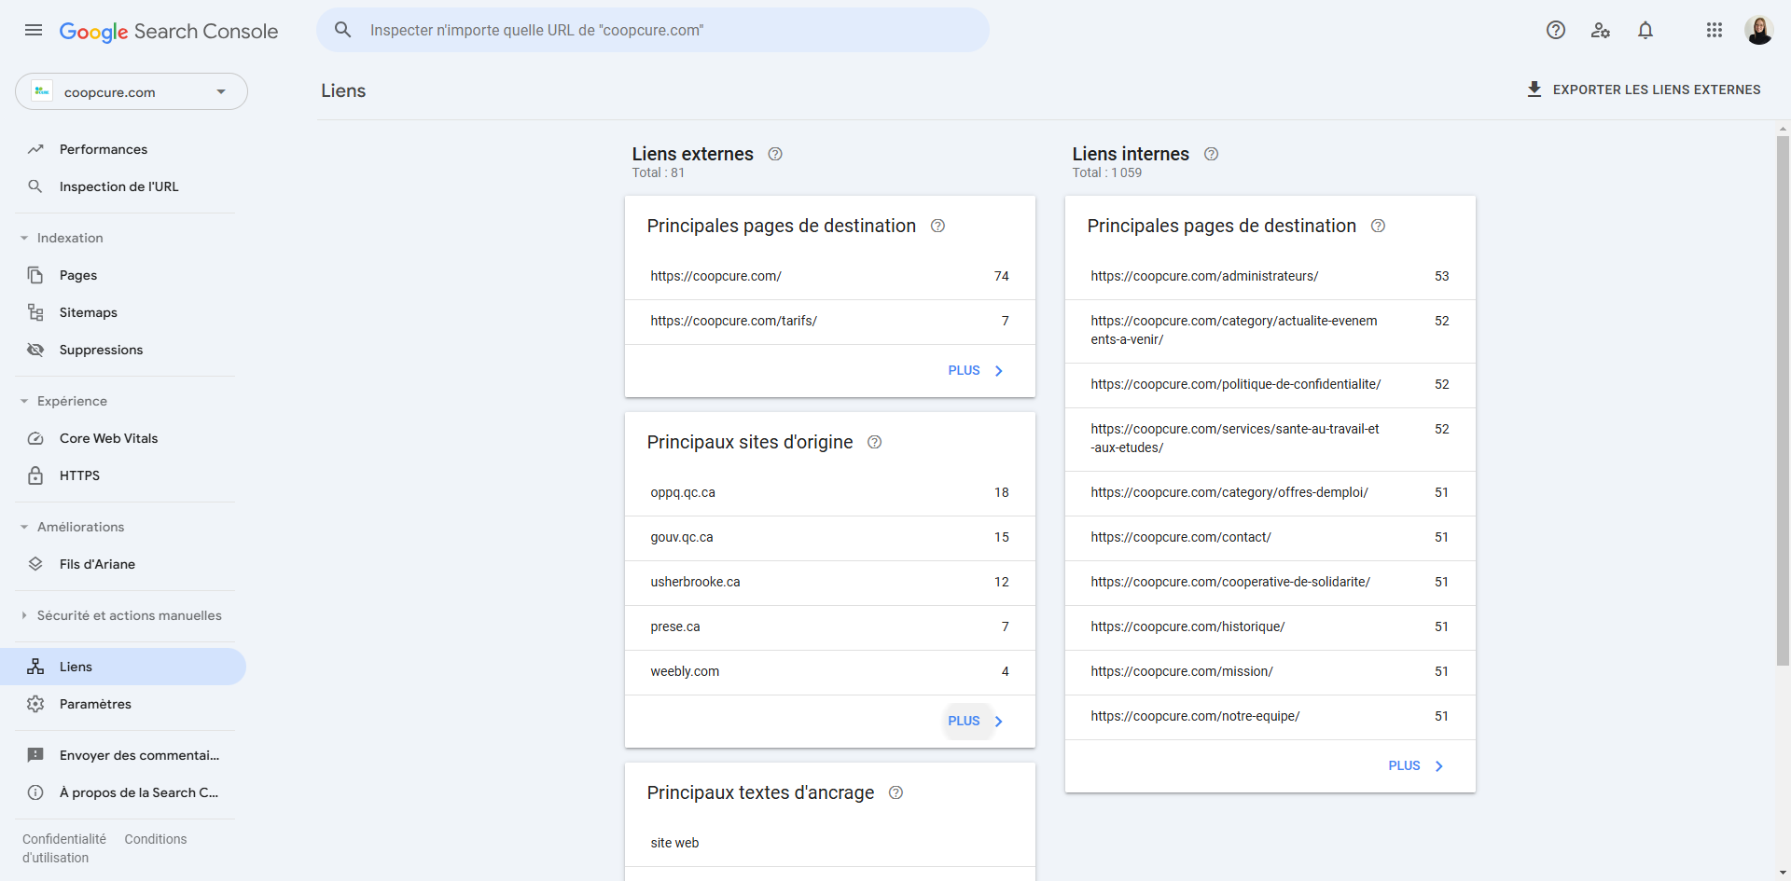Open Core Web Vitals report
Image resolution: width=1791 pixels, height=881 pixels.
point(108,438)
